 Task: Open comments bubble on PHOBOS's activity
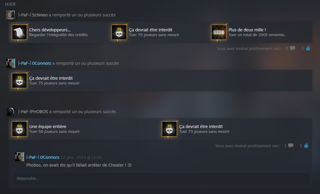pos(291,146)
